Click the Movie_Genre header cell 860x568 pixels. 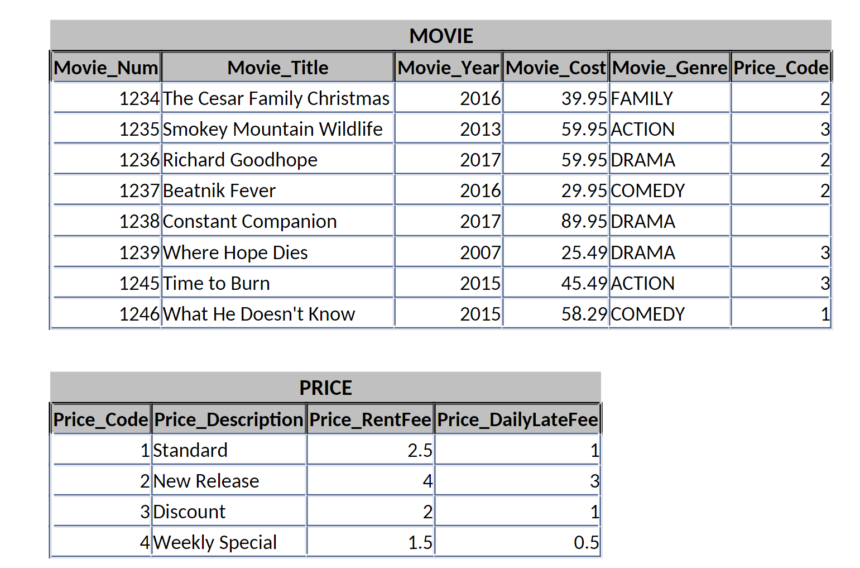click(670, 68)
